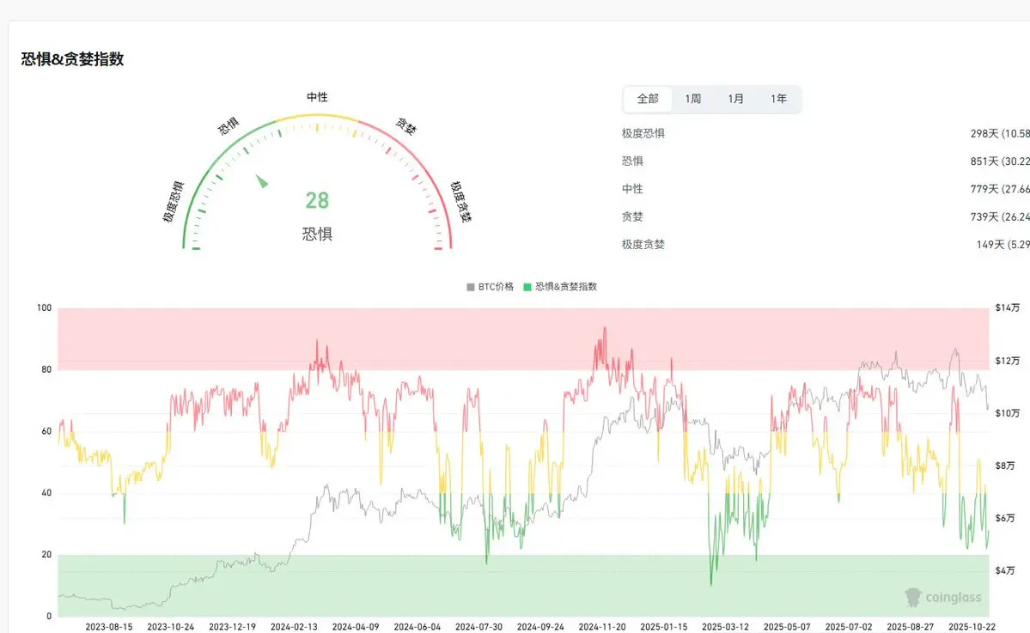Image resolution: width=1030 pixels, height=633 pixels.
Task: Toggle the 恐惧&贪婪指数 legend series
Action: (x=560, y=287)
